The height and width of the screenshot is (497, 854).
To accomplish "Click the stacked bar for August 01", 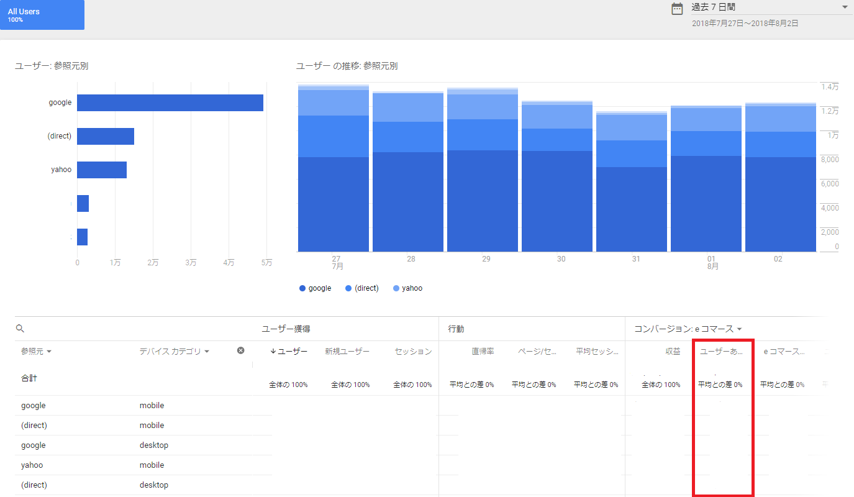I will 706,178.
